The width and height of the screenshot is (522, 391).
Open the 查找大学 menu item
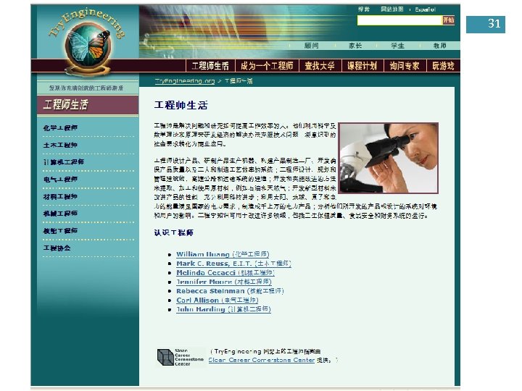tap(320, 66)
